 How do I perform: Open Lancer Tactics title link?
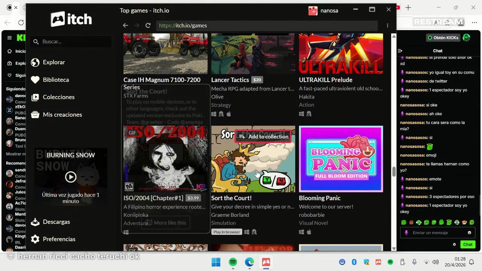pos(230,80)
